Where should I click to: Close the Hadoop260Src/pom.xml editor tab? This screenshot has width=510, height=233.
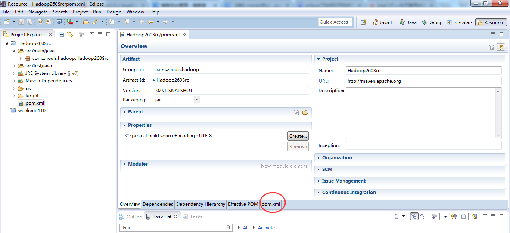(x=184, y=34)
